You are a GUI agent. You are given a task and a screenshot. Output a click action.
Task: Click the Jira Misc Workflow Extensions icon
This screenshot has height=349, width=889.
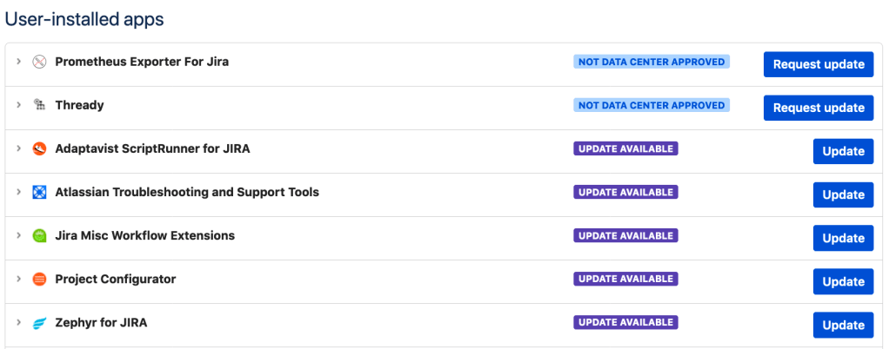coord(39,235)
